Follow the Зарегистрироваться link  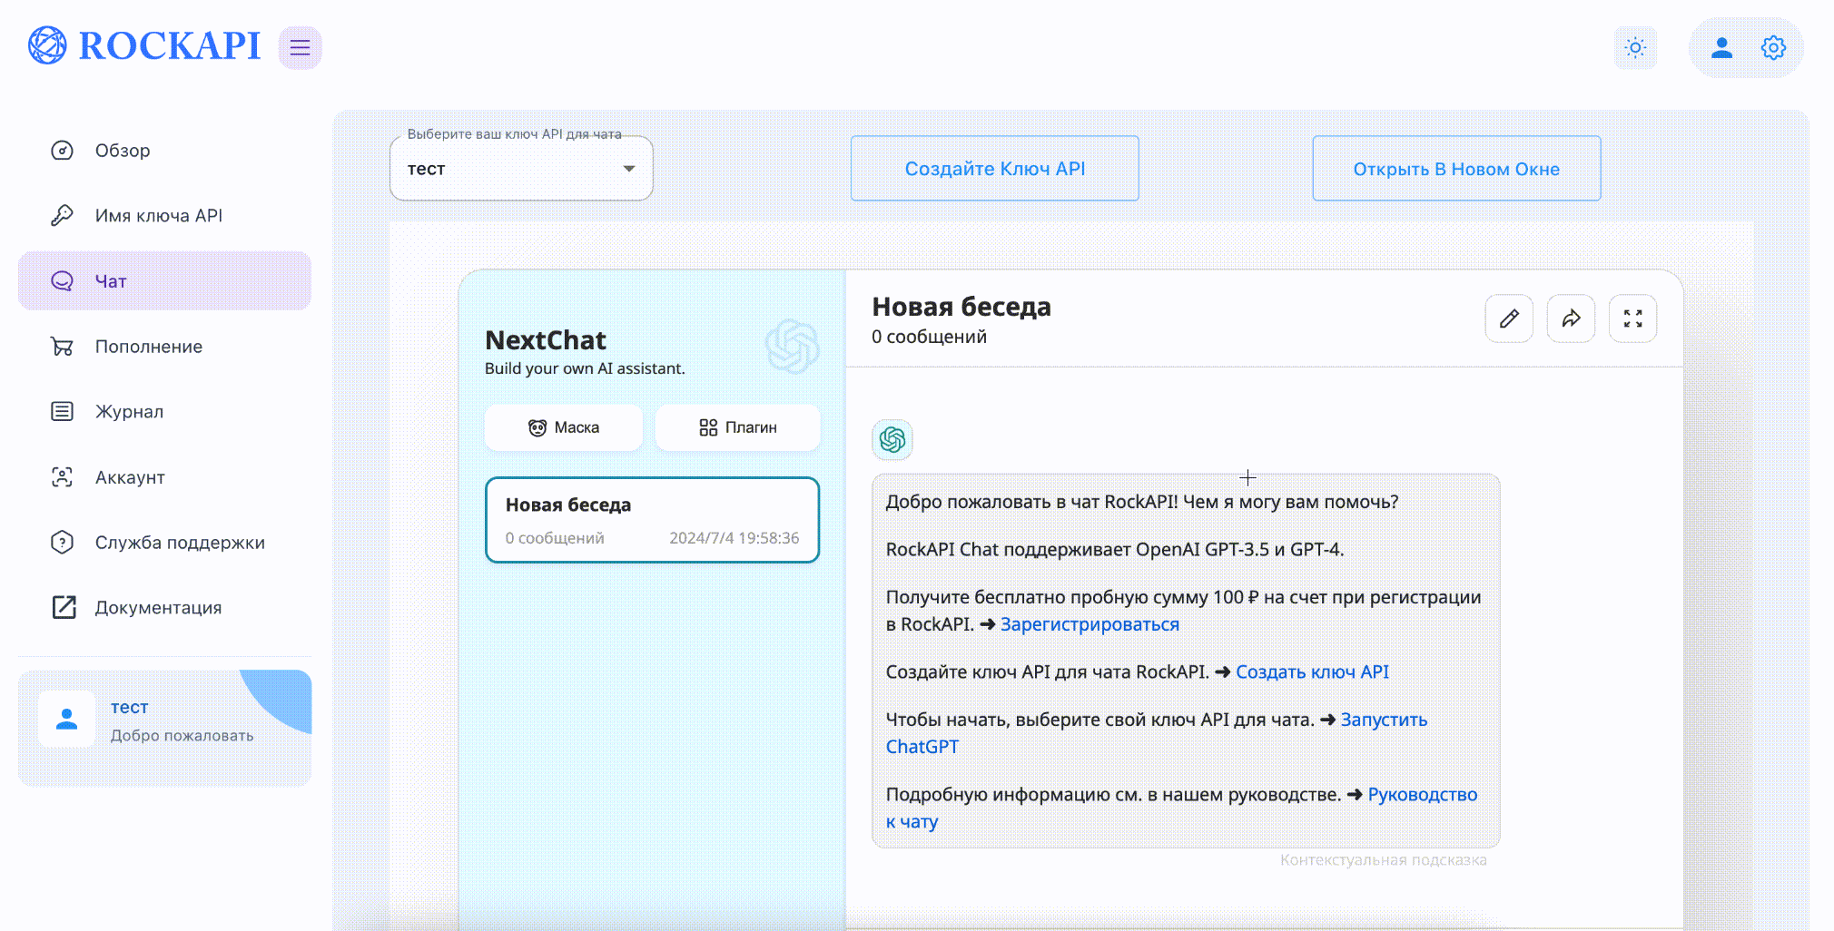point(1090,624)
